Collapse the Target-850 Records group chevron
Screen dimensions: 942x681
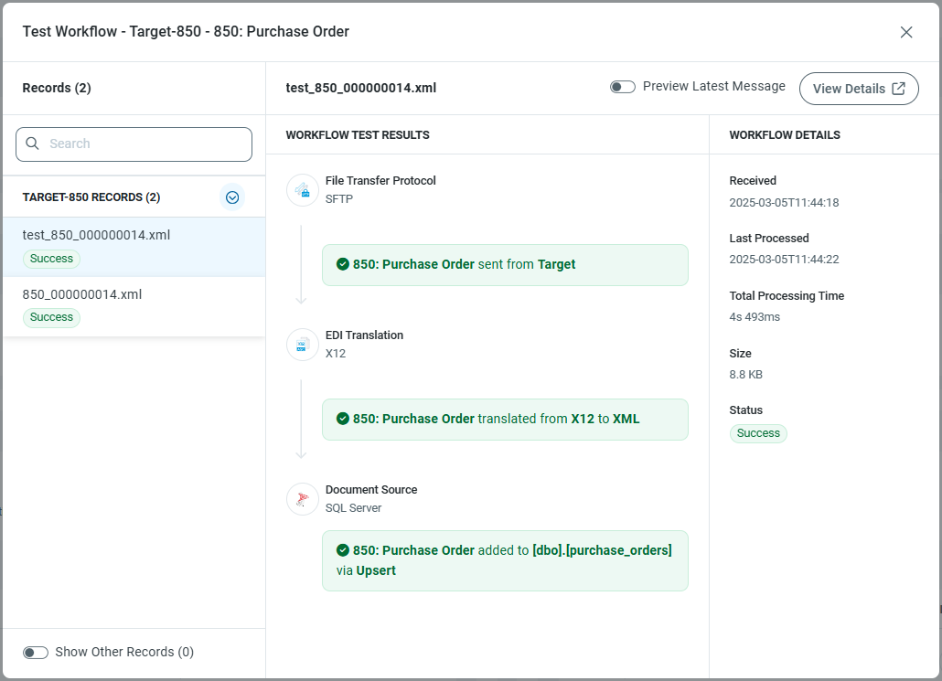(x=232, y=197)
